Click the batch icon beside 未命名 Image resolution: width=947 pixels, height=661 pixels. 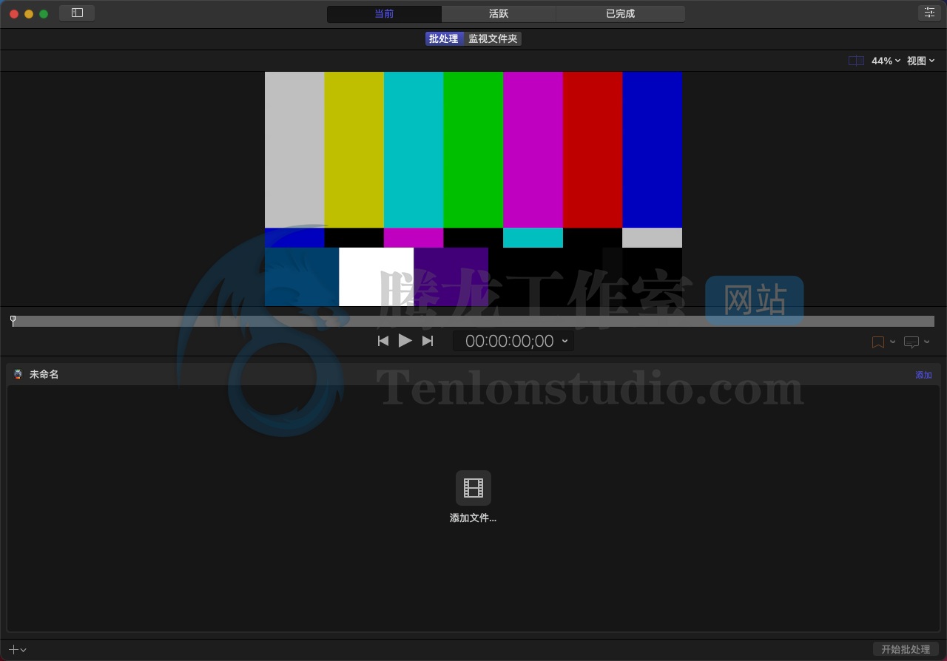pos(18,375)
